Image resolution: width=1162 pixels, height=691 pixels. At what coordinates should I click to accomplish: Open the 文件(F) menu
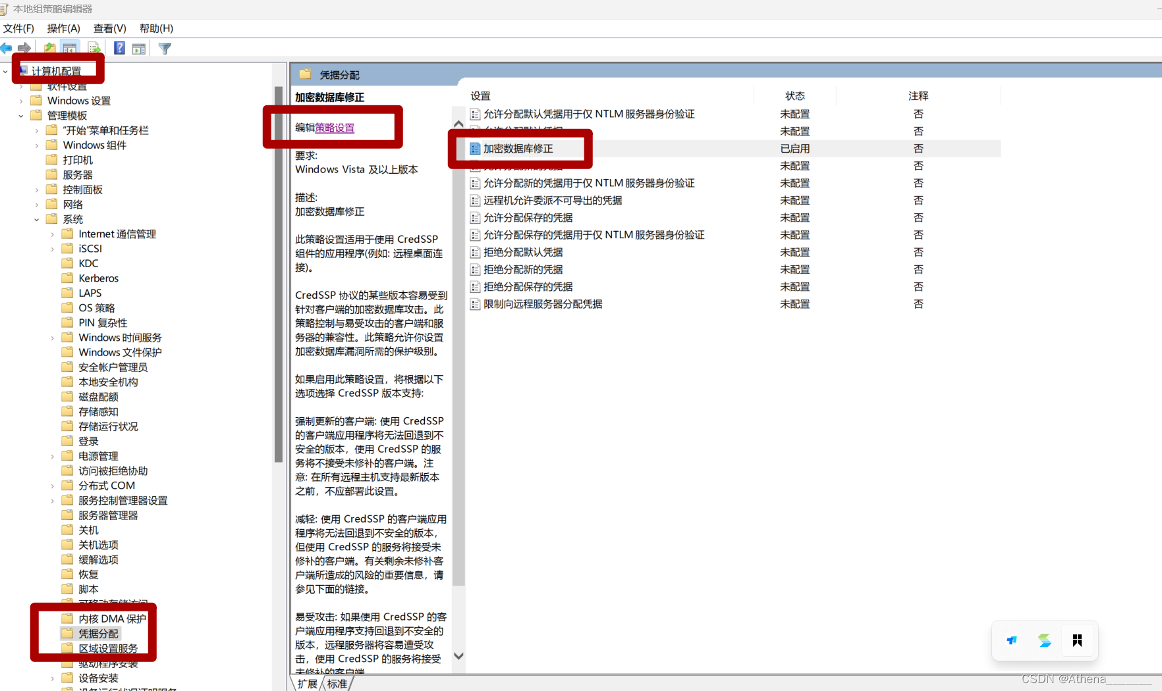(18, 28)
